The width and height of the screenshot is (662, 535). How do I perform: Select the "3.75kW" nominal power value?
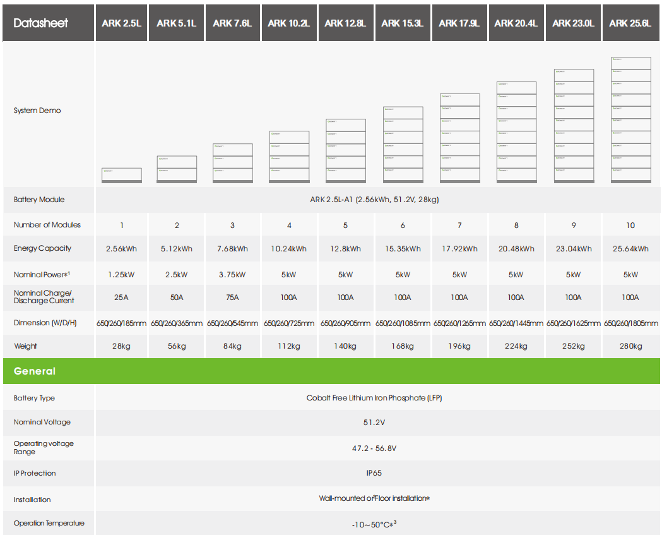[232, 275]
